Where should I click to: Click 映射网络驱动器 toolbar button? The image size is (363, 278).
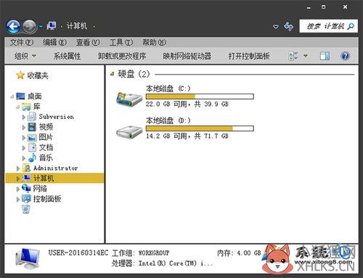(x=187, y=56)
